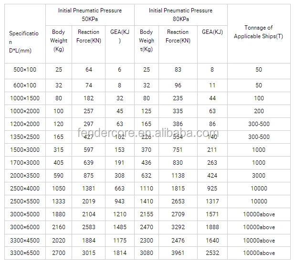Click the 1333 body weight cell
The width and height of the screenshot is (295, 264).
(x=59, y=201)
